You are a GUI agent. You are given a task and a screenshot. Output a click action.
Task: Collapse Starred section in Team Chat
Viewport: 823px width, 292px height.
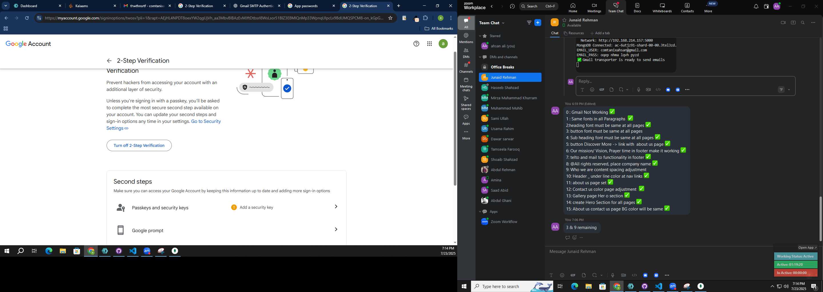click(480, 36)
